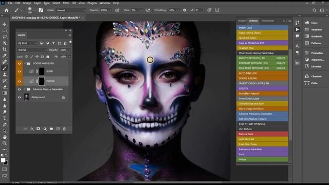
Task: Open the Layer menu
Action: pyautogui.click(x=37, y=3)
